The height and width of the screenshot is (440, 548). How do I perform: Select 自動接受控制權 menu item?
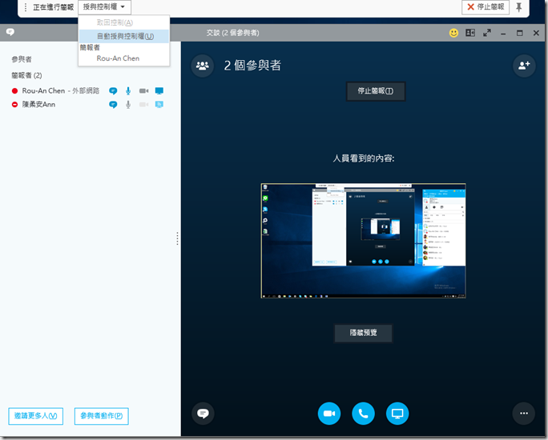click(x=125, y=36)
